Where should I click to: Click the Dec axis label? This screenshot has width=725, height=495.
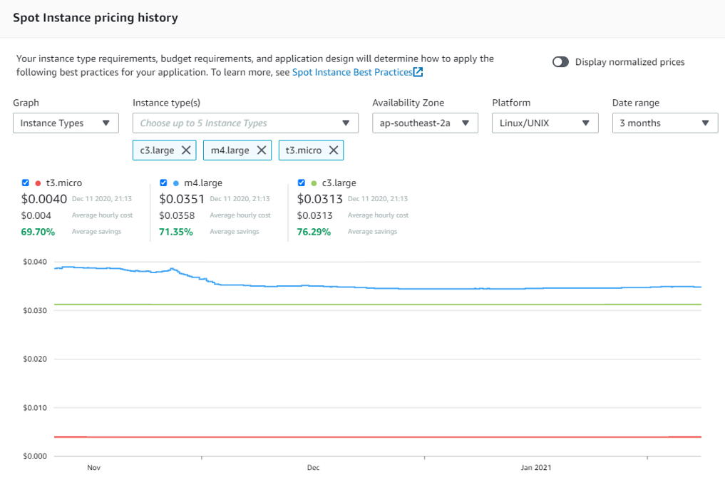coord(314,468)
